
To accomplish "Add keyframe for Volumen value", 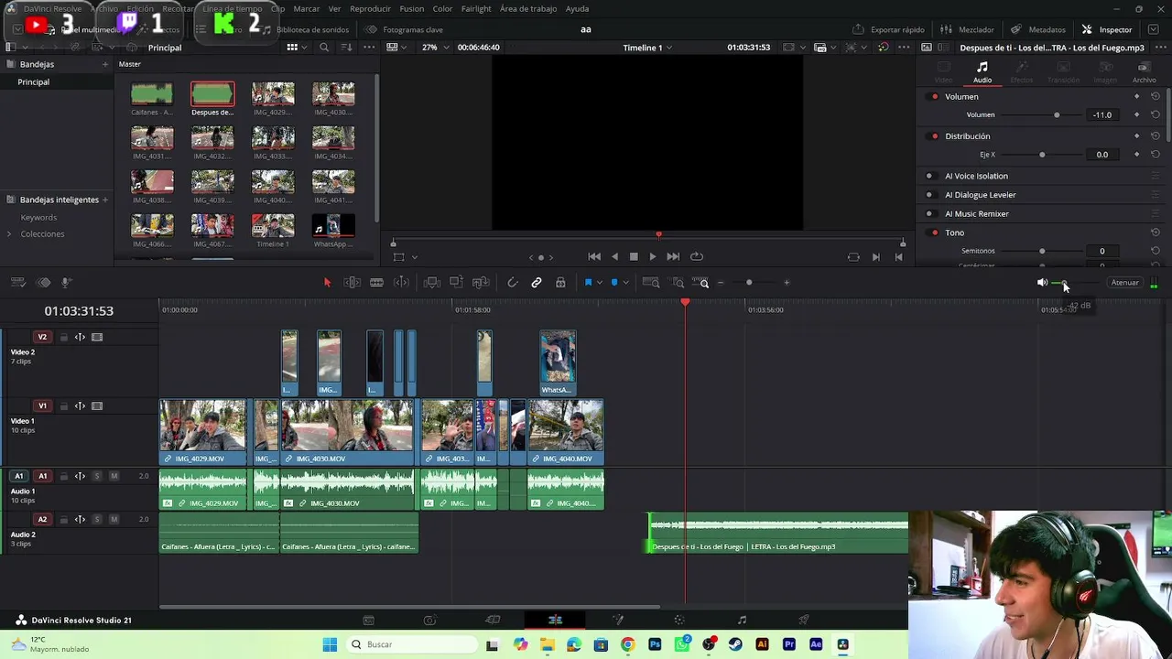I will point(1137,115).
